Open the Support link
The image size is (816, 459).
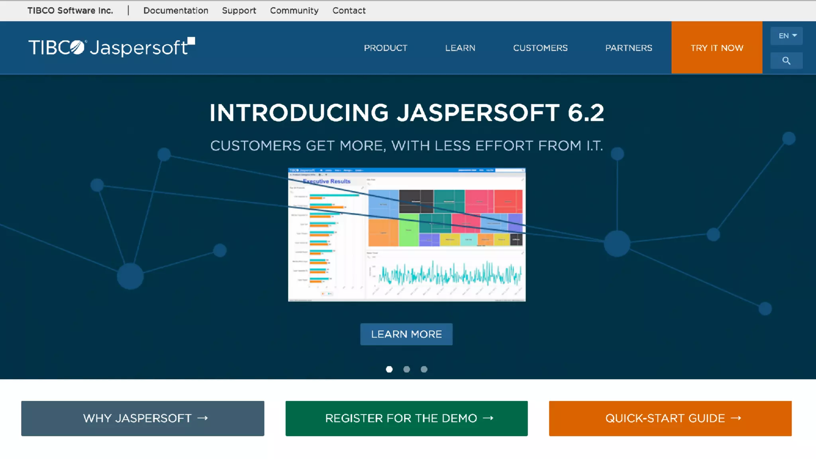click(x=239, y=11)
